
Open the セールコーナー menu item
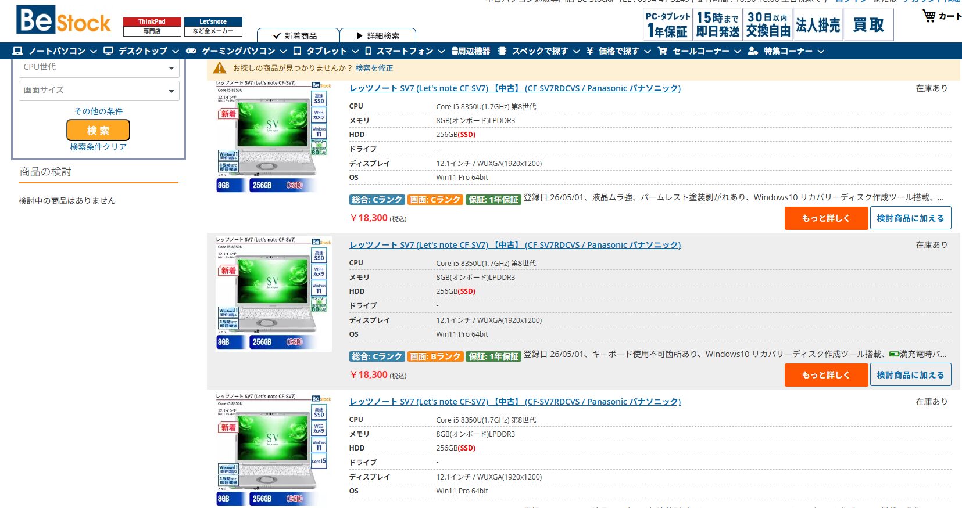point(700,51)
